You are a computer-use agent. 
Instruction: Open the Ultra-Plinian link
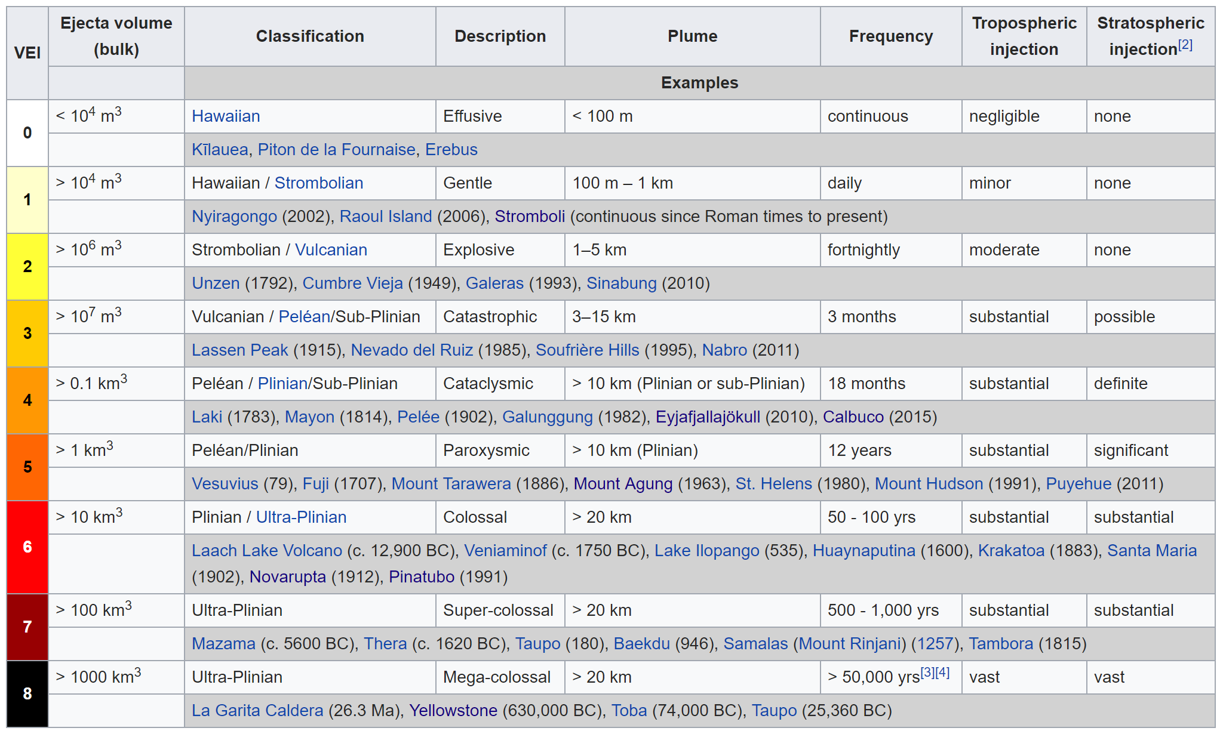point(301,517)
